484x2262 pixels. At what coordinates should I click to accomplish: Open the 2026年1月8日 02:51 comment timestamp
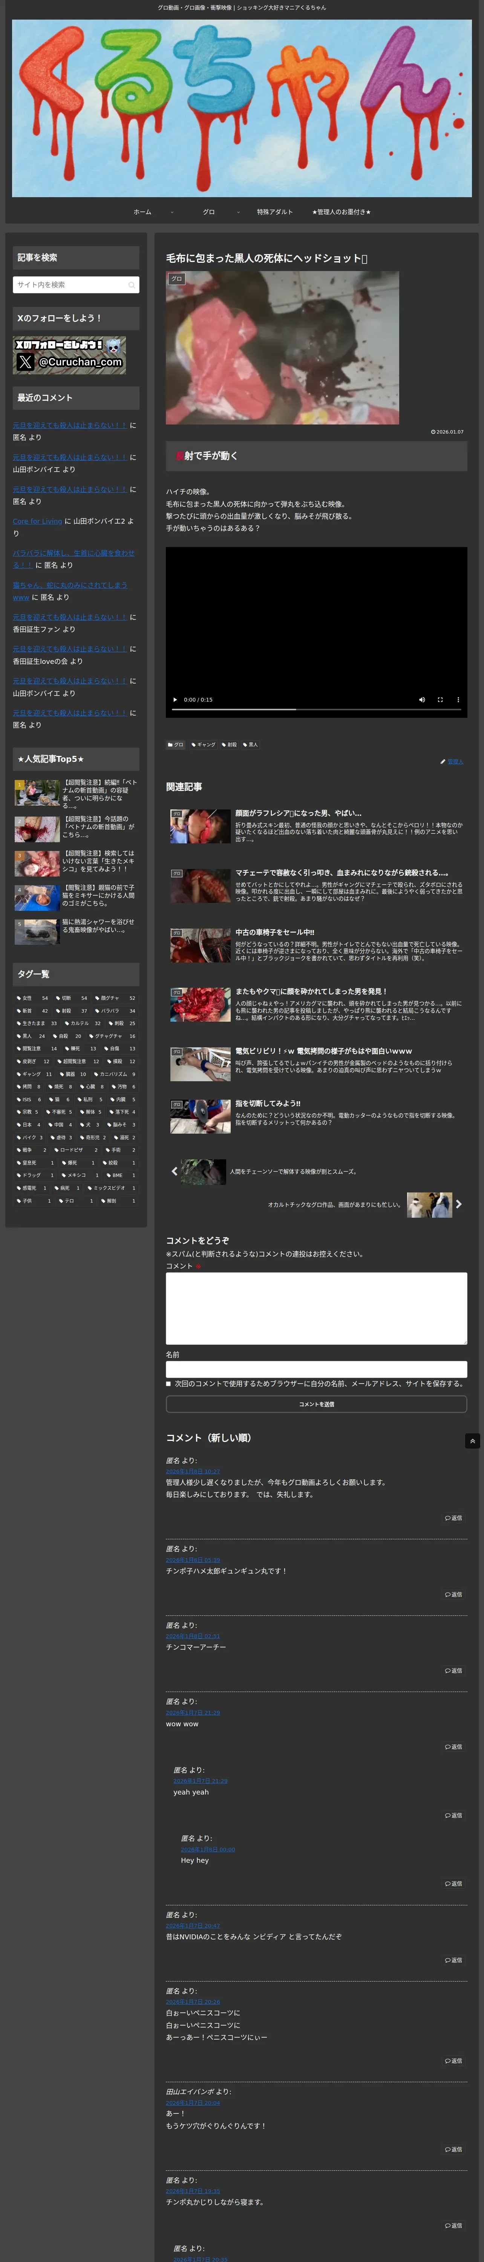click(x=193, y=1636)
